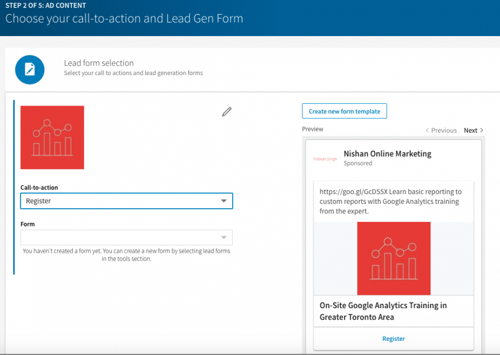Expand the empty Form dropdown

coord(126,237)
